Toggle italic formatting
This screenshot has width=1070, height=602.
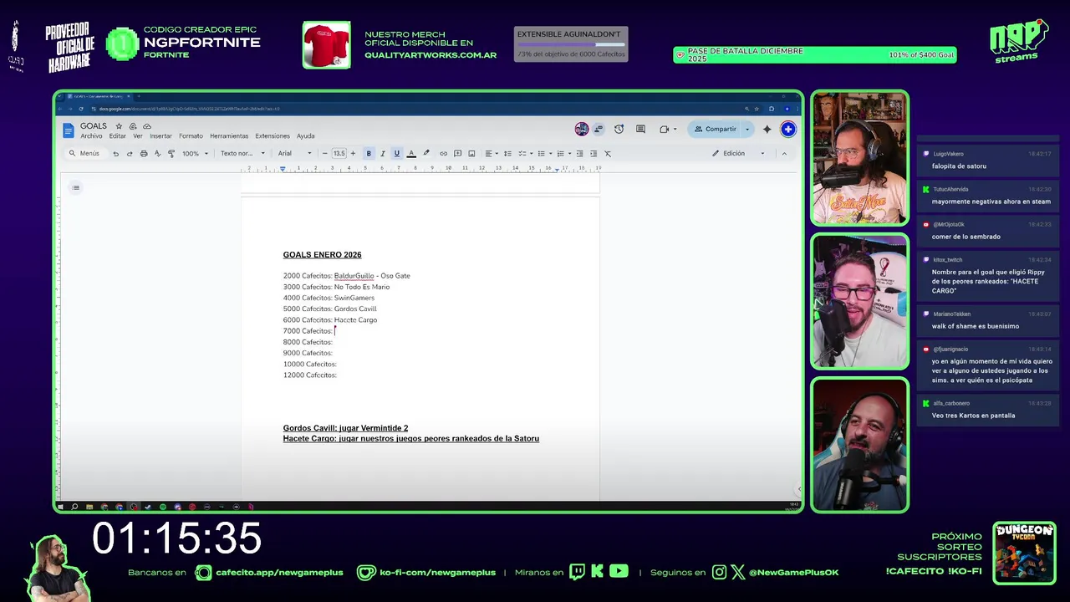click(x=383, y=154)
